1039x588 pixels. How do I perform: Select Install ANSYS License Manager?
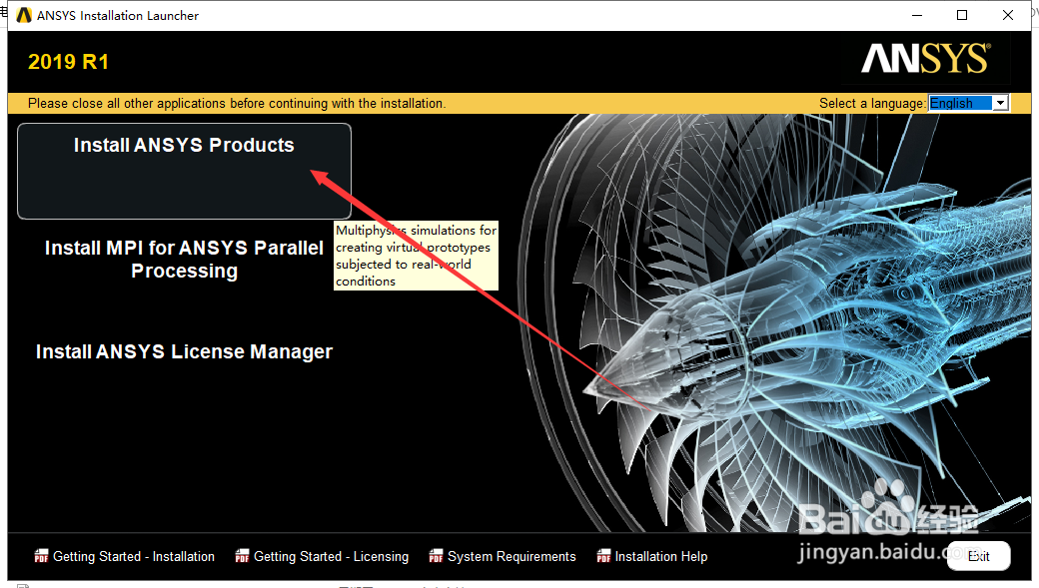(x=184, y=351)
